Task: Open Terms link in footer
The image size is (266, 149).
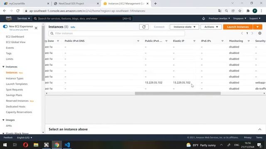Action: (259, 137)
